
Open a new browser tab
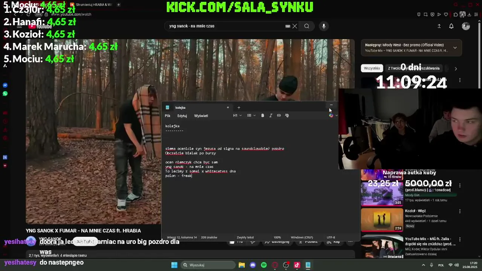(x=119, y=5)
